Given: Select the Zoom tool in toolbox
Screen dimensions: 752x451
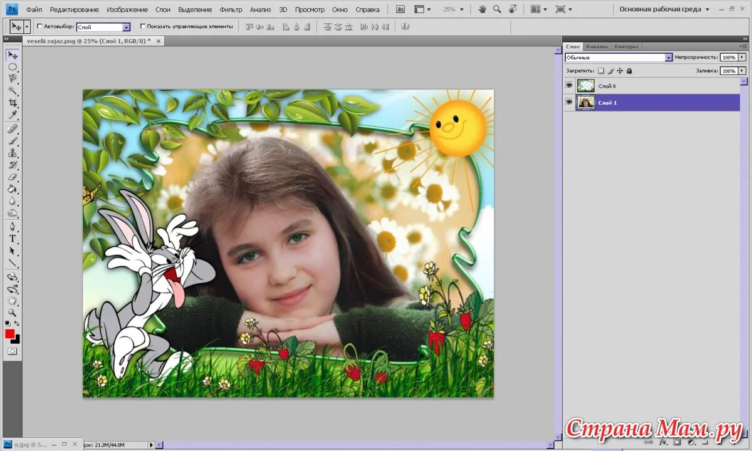Looking at the screenshot, I should 12,313.
